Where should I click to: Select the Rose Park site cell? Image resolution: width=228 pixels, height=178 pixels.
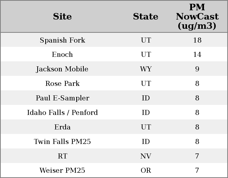62,84
